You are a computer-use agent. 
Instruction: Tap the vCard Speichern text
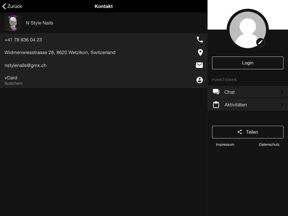[14, 80]
